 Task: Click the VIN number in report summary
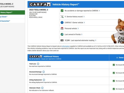click(x=38, y=12)
